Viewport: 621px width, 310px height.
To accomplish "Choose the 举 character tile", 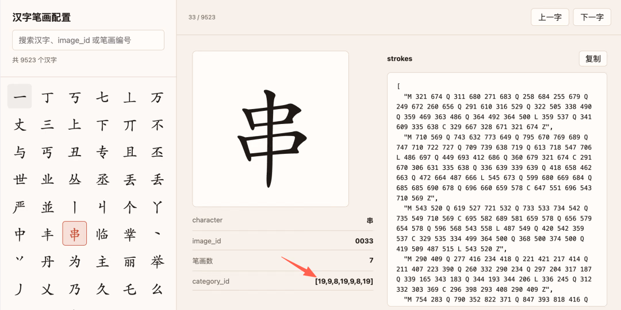I will click(157, 261).
